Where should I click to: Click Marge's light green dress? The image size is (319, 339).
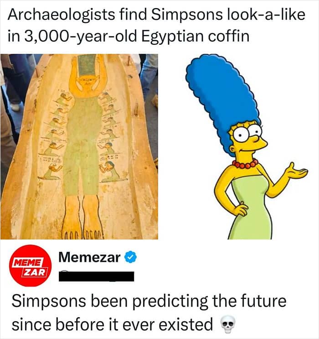click(252, 208)
